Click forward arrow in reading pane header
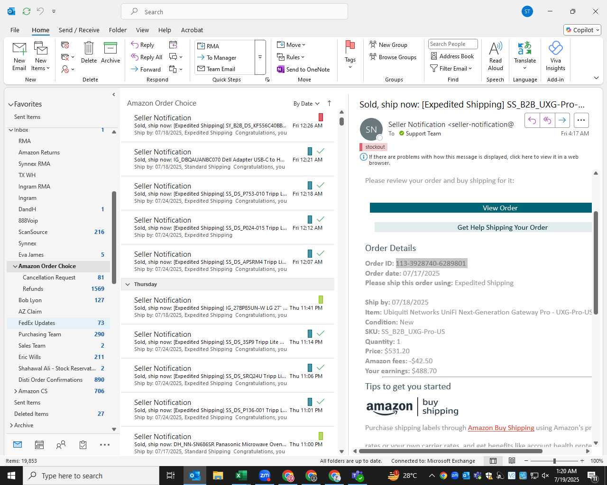This screenshot has height=485, width=607. (x=562, y=120)
